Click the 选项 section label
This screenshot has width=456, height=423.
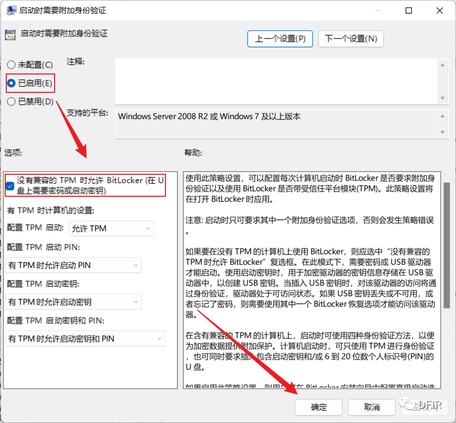click(13, 153)
